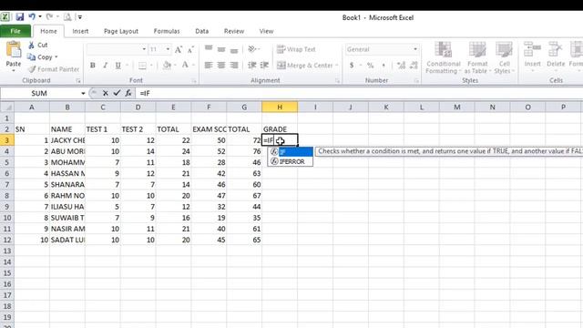The image size is (583, 328).
Task: Toggle italic formatting
Action: [106, 66]
